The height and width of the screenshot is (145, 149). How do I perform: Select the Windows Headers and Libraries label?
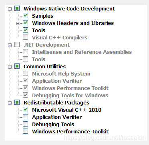pos(73,23)
